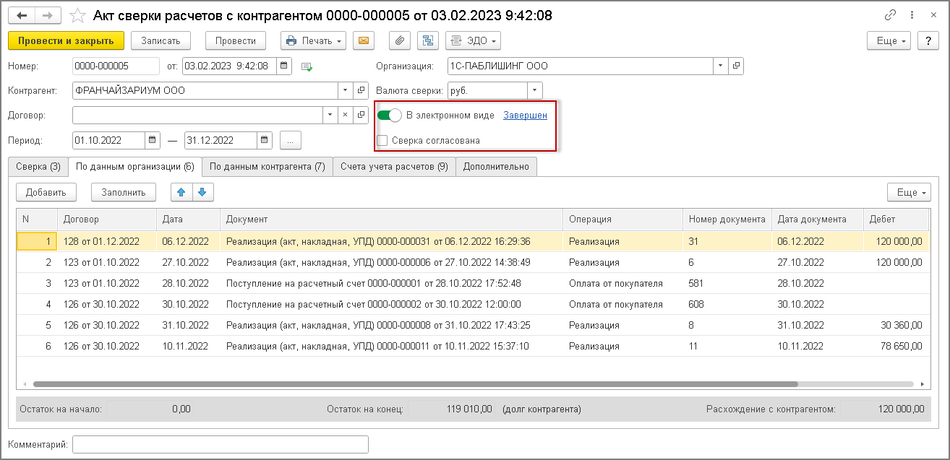
Task: Select cell Поступление на расчетный счет 0000-000001
Action: pos(391,283)
